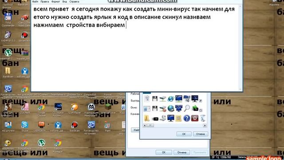Viewport: 284px width, 160px height.
Task: Open Skype desktop shortcut
Action: click(25, 126)
